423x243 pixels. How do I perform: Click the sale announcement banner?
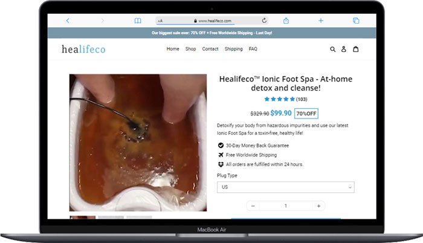(x=211, y=33)
